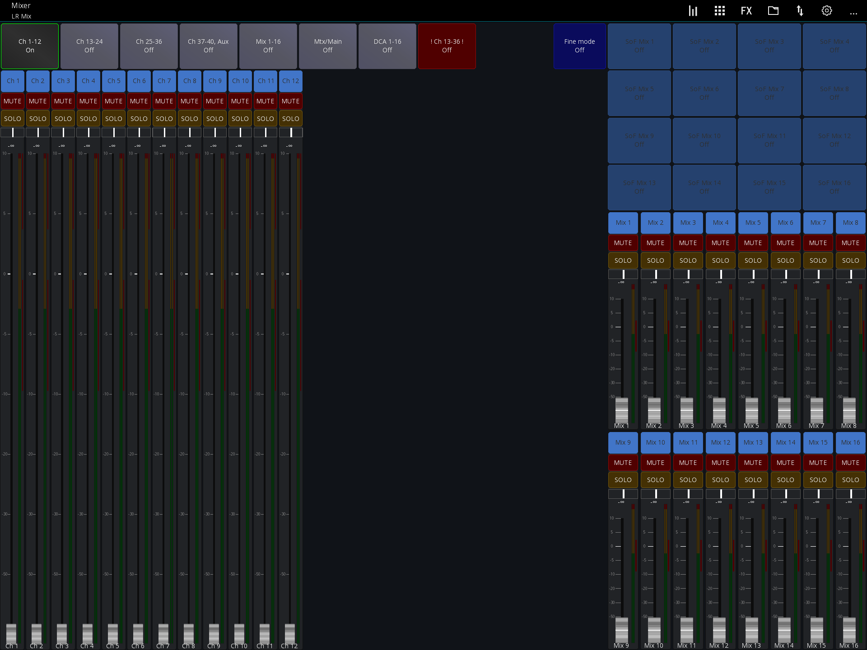Viewport: 867px width, 650px height.
Task: Open the shows/scenes folder icon
Action: tap(773, 10)
